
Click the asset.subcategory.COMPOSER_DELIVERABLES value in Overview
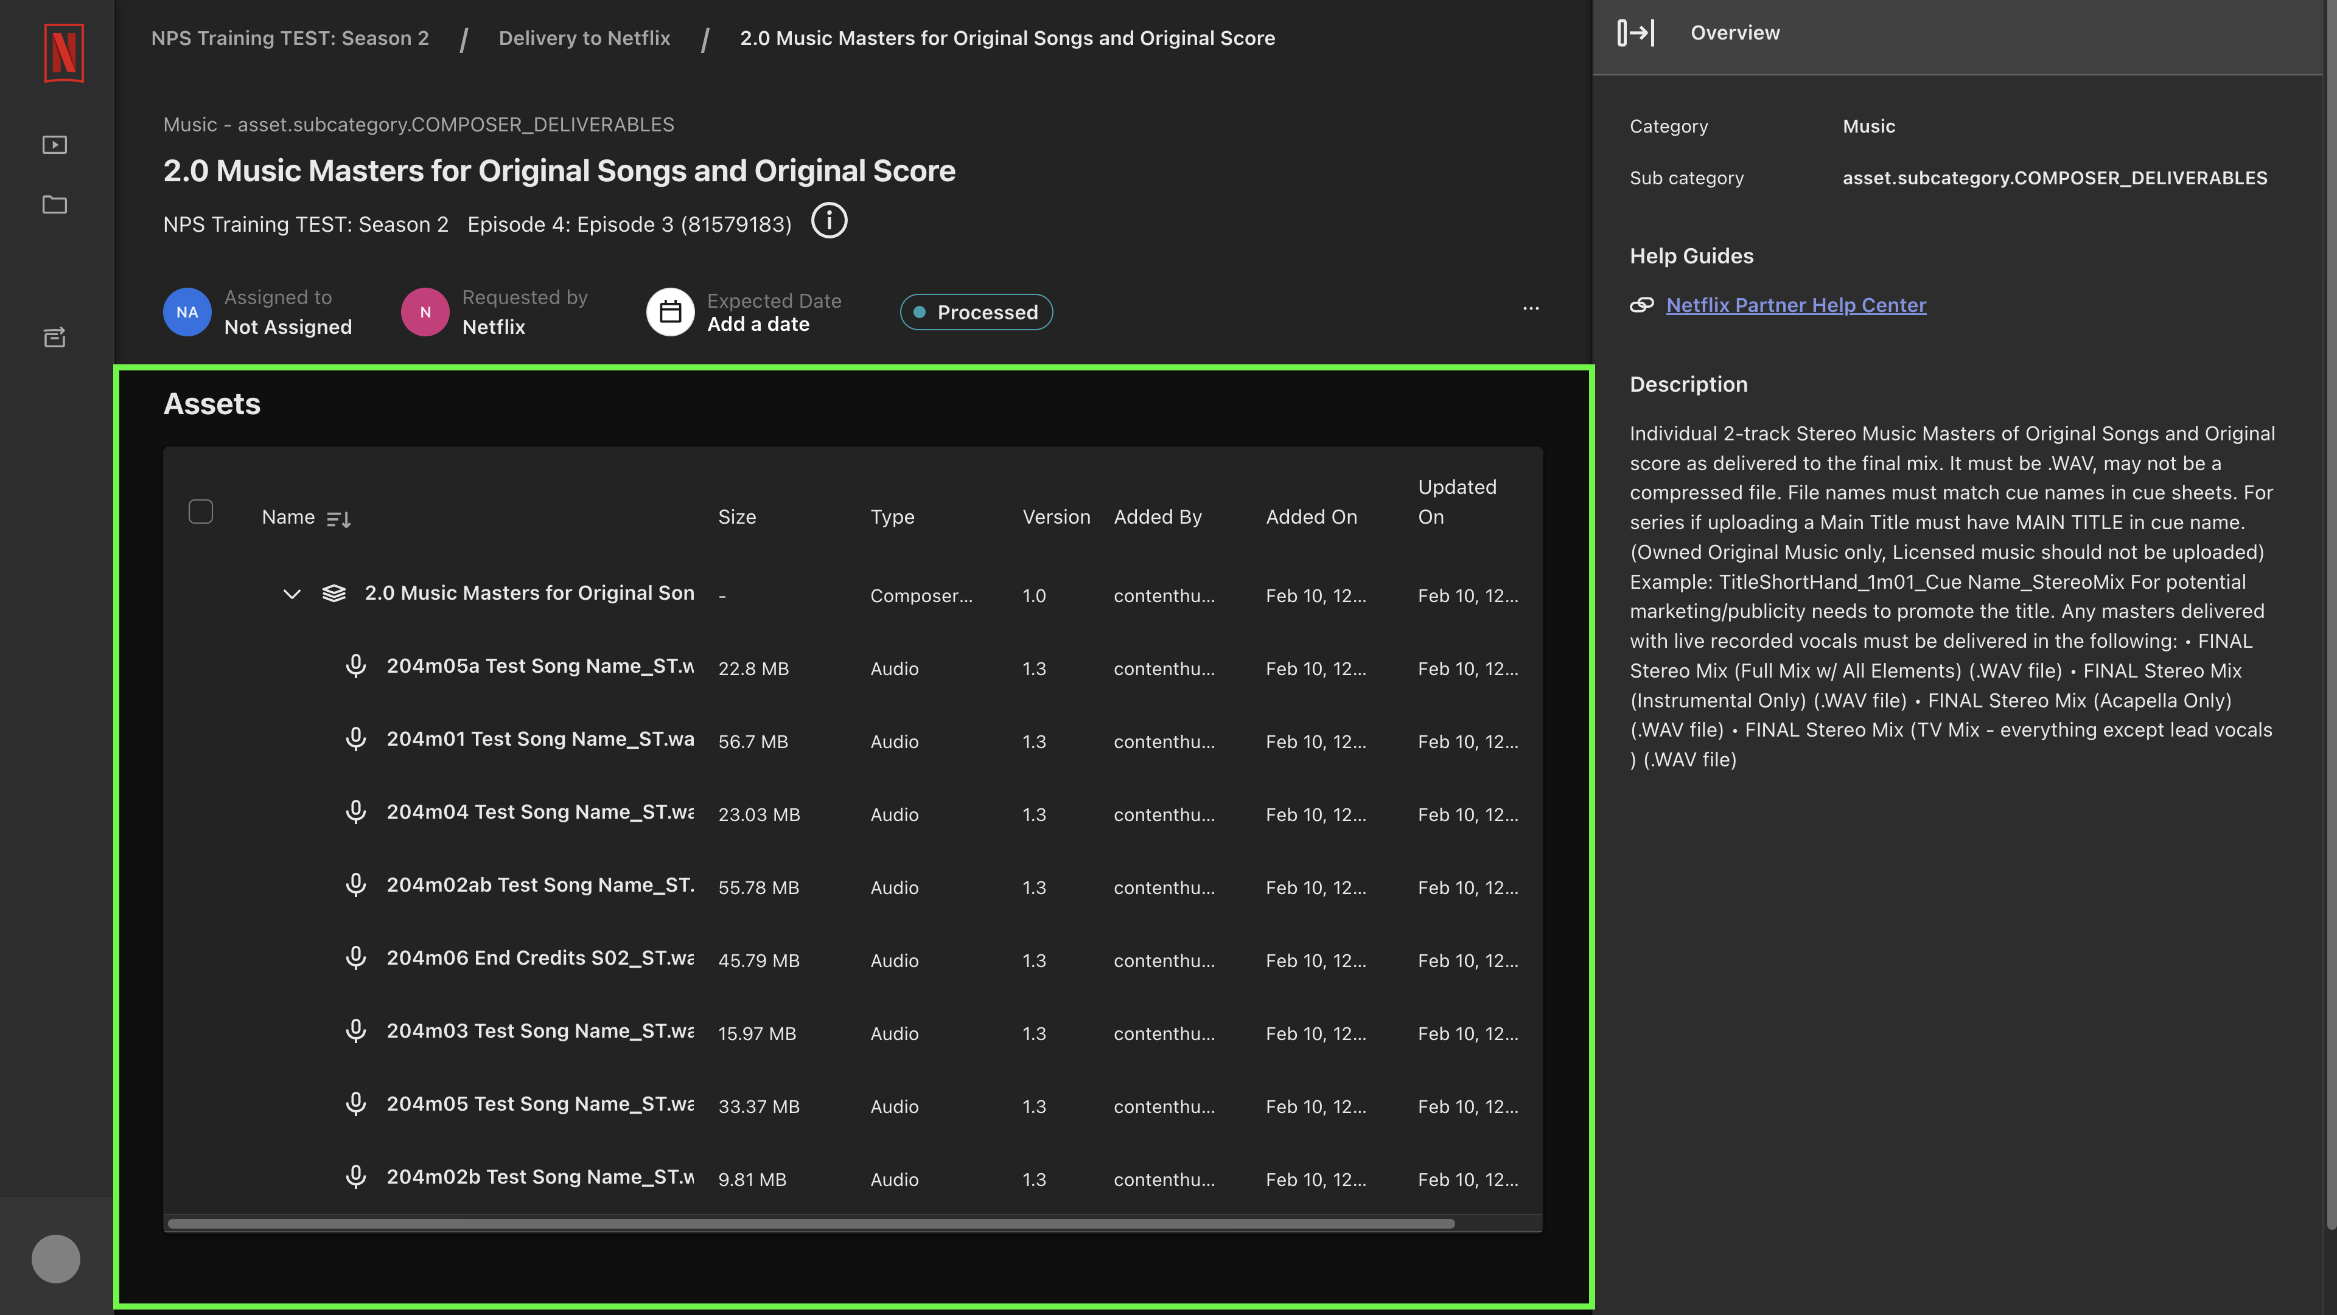(2054, 178)
